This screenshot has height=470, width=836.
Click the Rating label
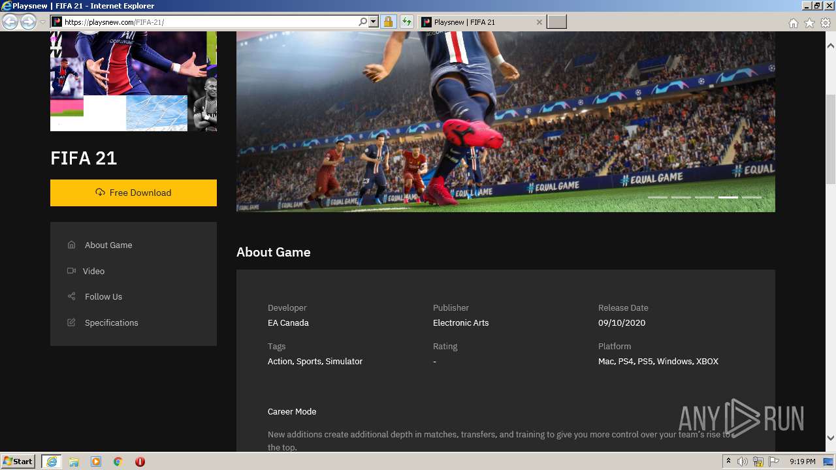click(445, 346)
